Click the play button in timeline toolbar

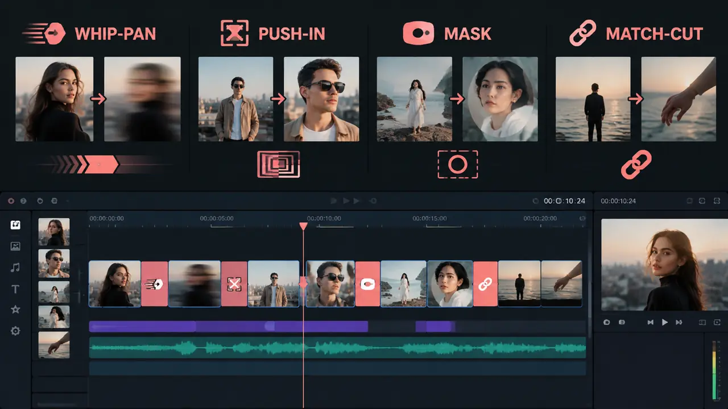[345, 201]
